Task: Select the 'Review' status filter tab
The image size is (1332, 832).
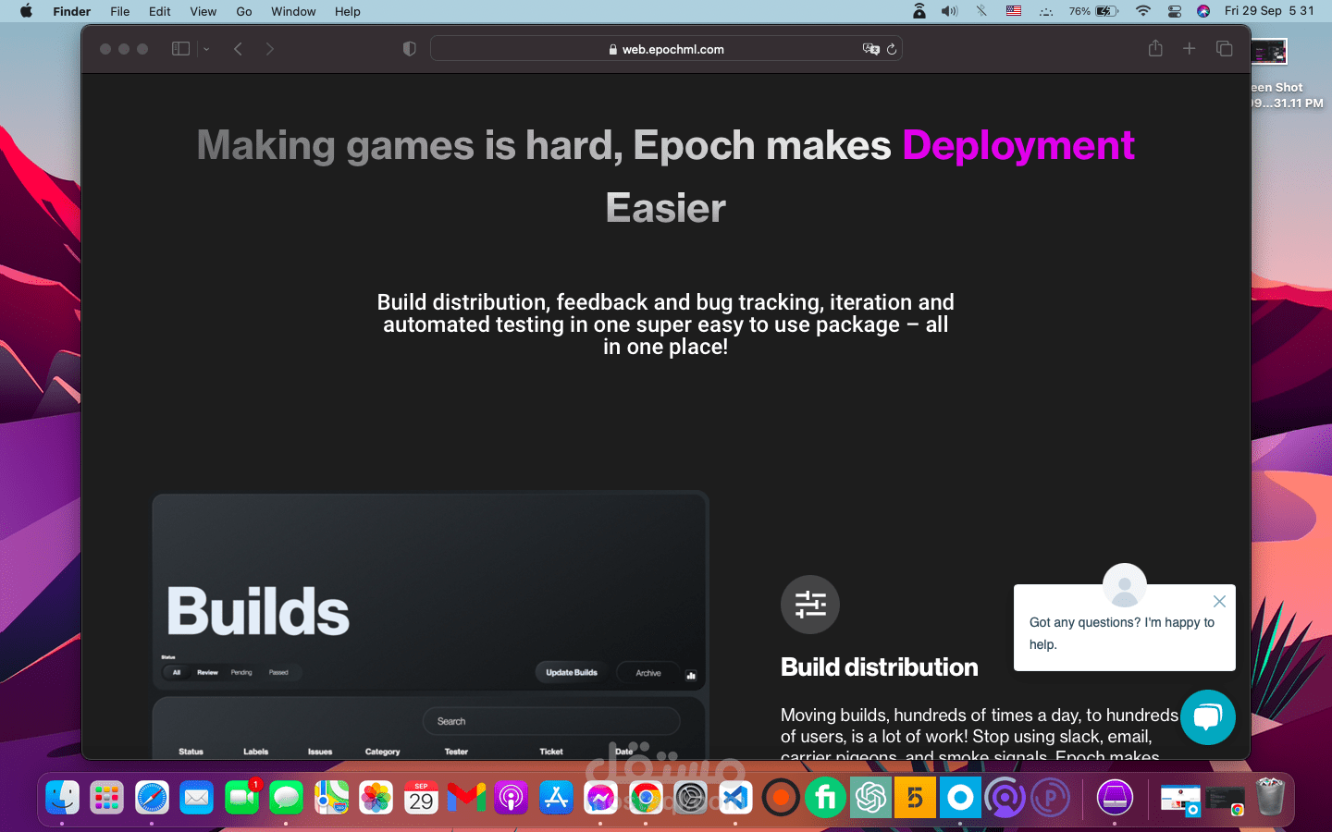Action: [x=207, y=672]
